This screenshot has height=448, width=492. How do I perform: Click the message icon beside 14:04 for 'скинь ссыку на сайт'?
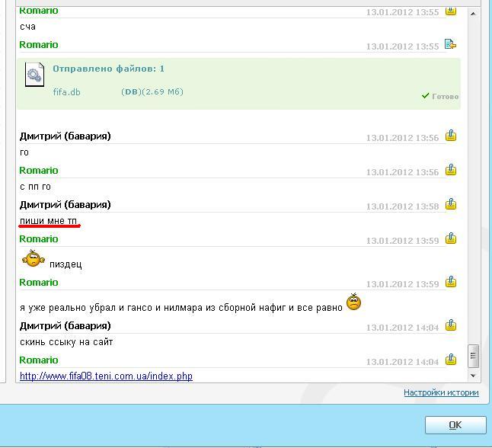coord(451,325)
